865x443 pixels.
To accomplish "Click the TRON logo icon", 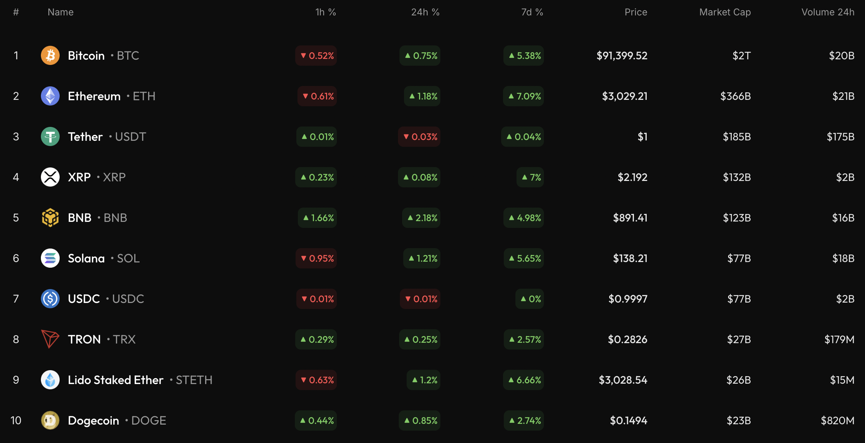I will point(50,339).
